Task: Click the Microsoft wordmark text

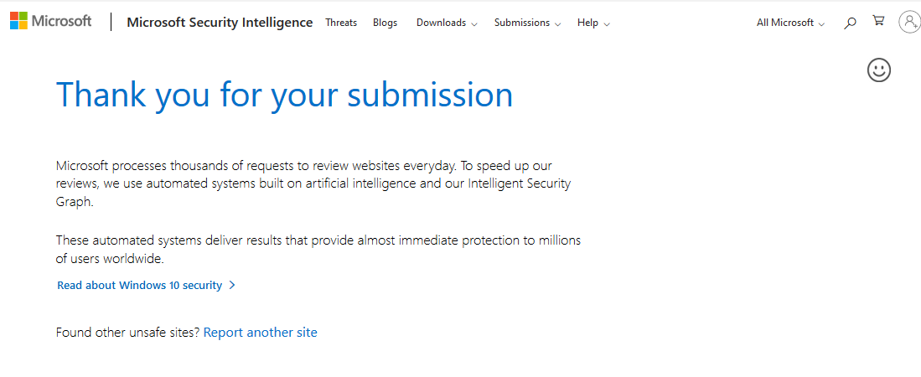Action: tap(62, 21)
